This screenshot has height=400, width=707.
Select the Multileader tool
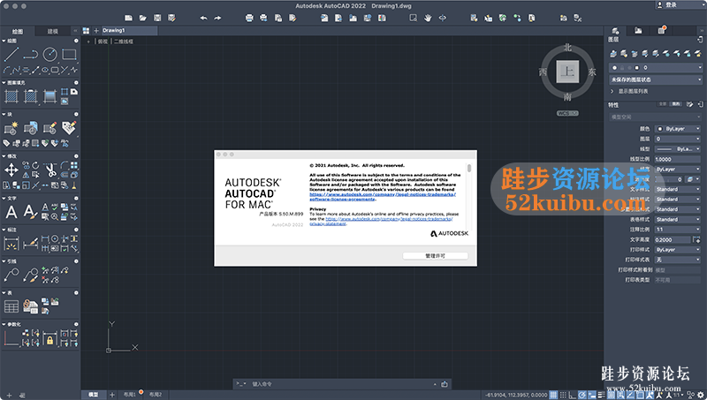point(11,275)
